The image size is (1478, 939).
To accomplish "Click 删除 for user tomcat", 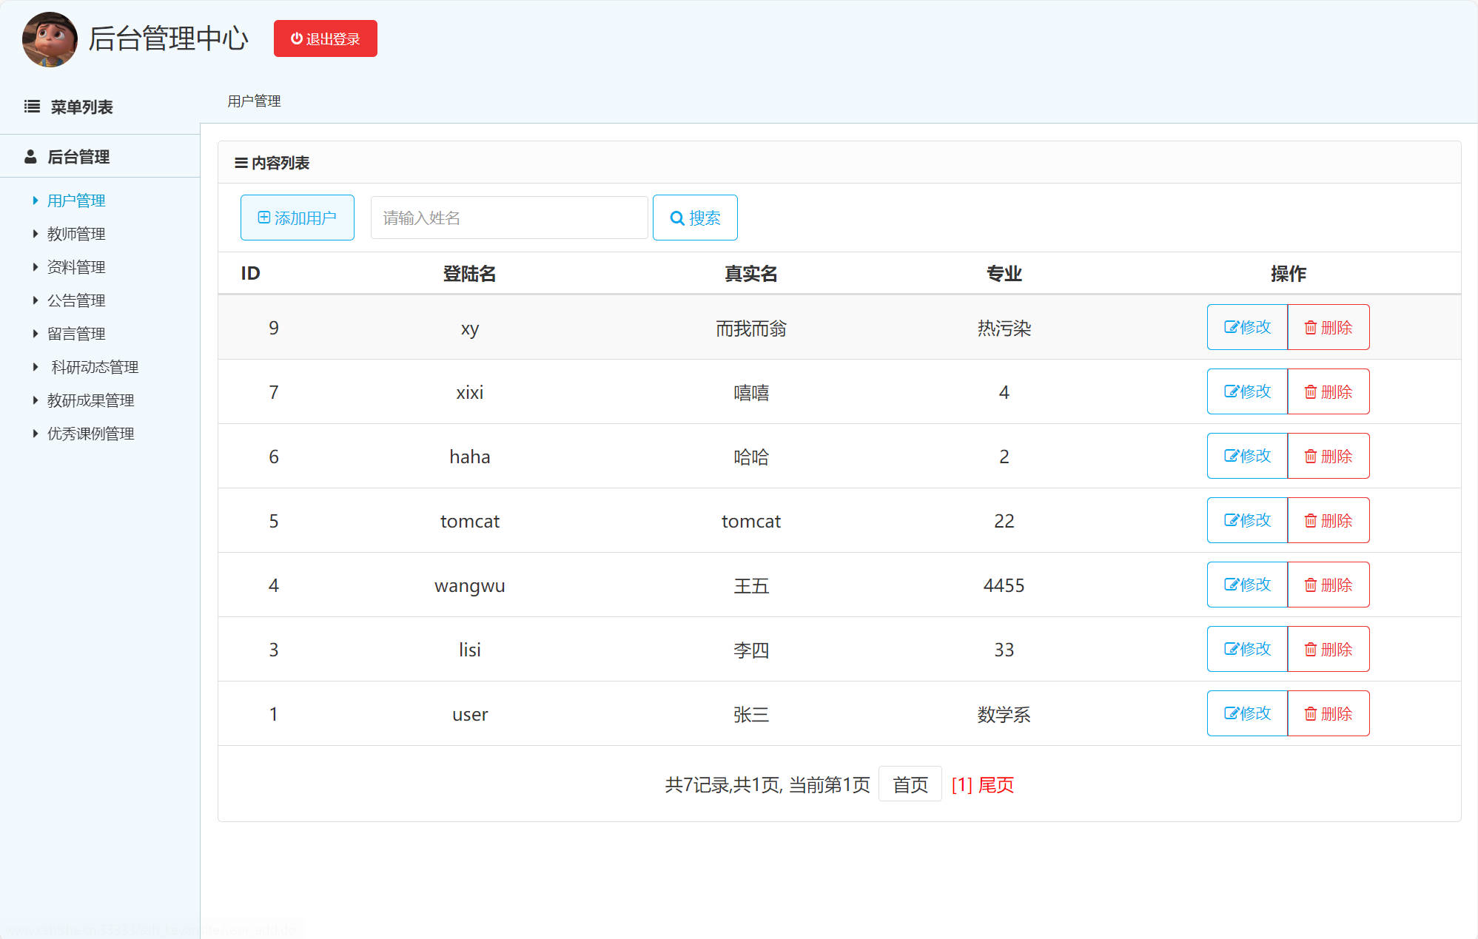I will [x=1328, y=520].
